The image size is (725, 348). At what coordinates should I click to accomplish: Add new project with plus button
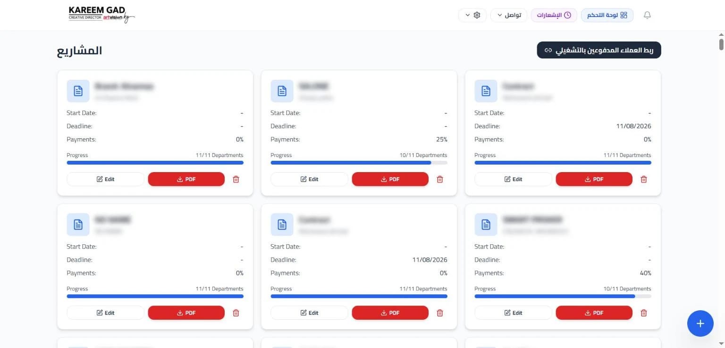(x=700, y=323)
